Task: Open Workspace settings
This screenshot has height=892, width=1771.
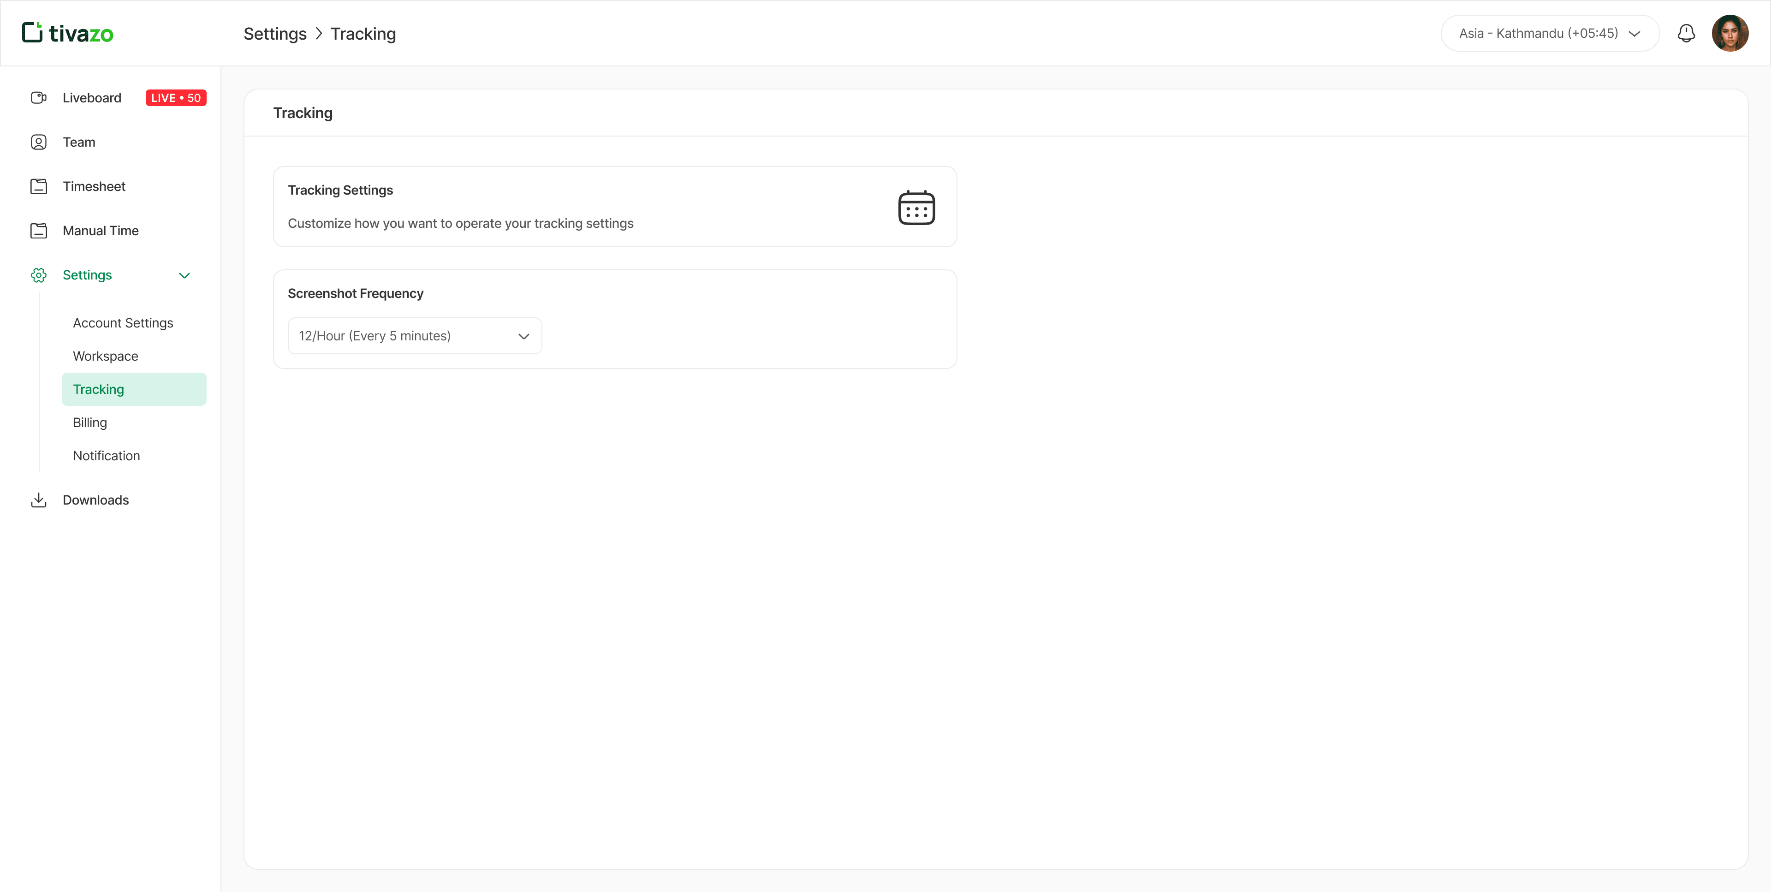Action: click(106, 356)
